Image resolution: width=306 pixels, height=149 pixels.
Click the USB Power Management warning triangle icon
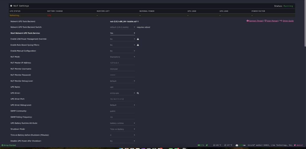138,39
